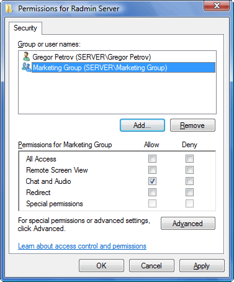This screenshot has height=282, width=234.
Task: Remove the selected group
Action: 192,125
